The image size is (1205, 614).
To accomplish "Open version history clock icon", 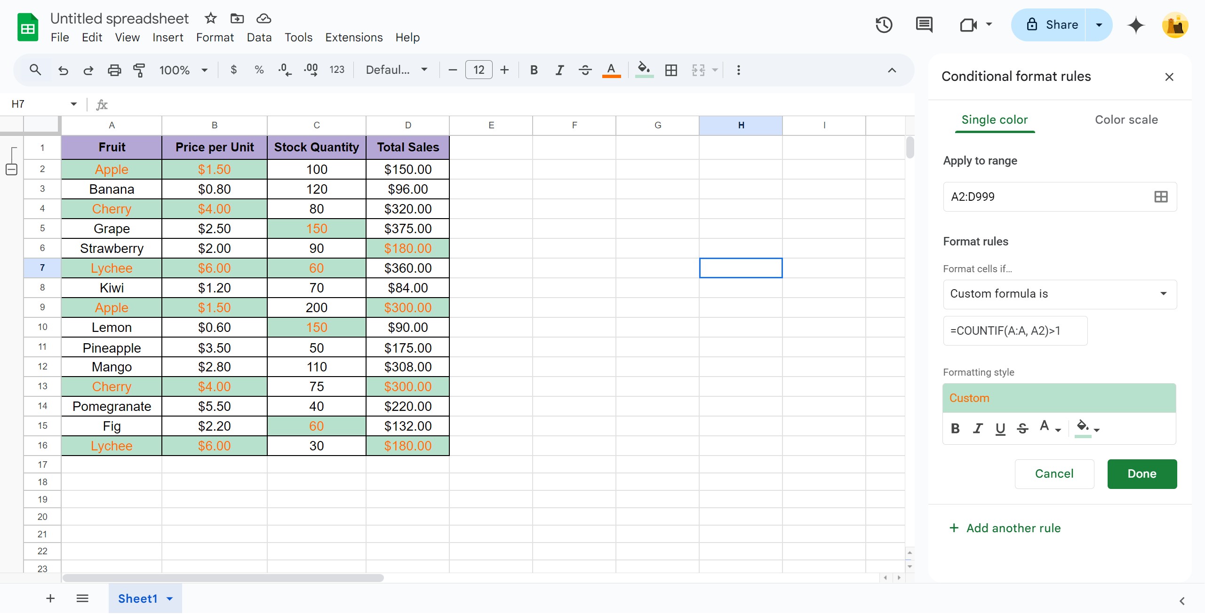I will pyautogui.click(x=884, y=25).
